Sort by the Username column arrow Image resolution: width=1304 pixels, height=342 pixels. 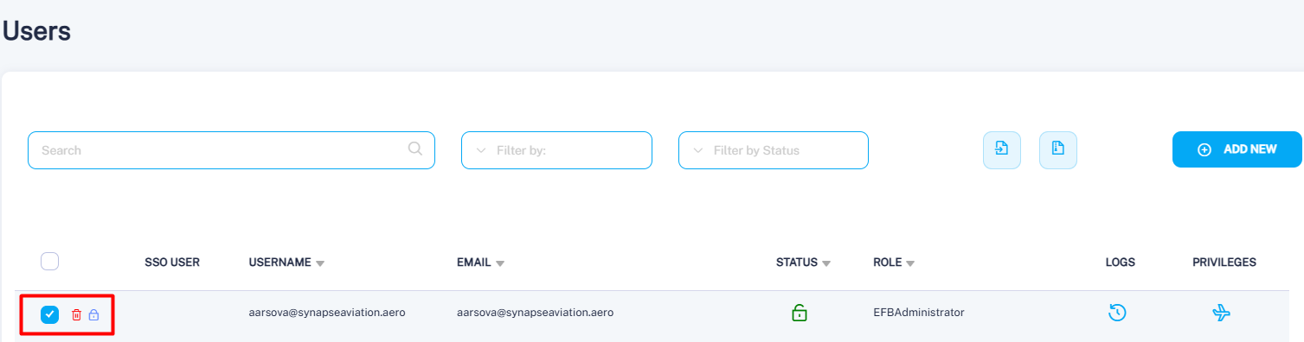[x=320, y=263]
